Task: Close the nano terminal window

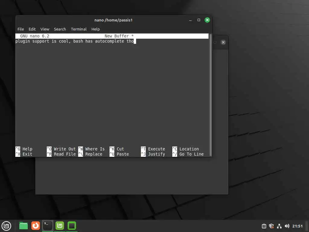Action: coord(207,20)
